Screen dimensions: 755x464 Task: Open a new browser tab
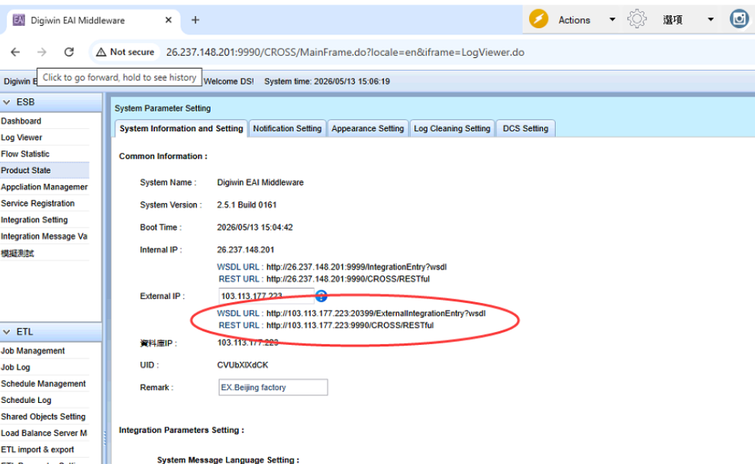(195, 20)
